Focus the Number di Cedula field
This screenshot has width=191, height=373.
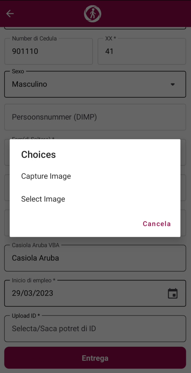tap(48, 51)
